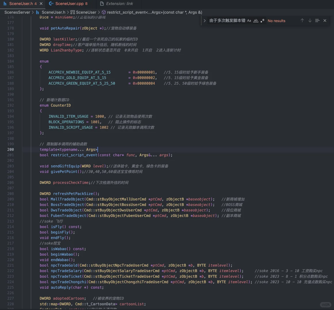Viewport: 334px width, 310px height.
Task: Click the document icon on Extension tab
Action: tap(102, 4)
